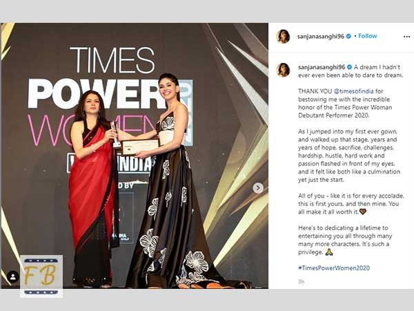Click the verified badge in the caption
Image resolution: width=414 pixels, height=311 pixels.
click(349, 67)
